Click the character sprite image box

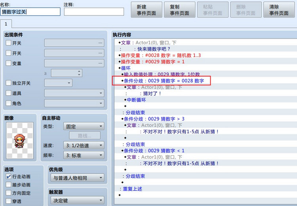pyautogui.click(x=20, y=140)
